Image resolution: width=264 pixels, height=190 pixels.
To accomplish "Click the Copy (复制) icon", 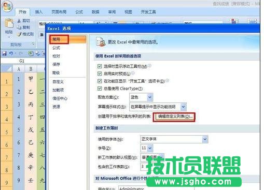I will tap(19, 27).
